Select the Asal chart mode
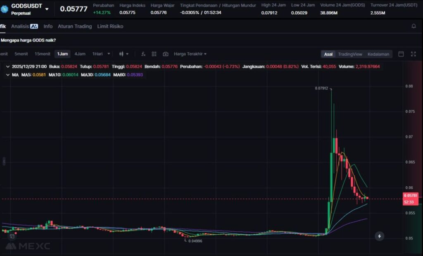This screenshot has height=256, width=423. (x=328, y=54)
